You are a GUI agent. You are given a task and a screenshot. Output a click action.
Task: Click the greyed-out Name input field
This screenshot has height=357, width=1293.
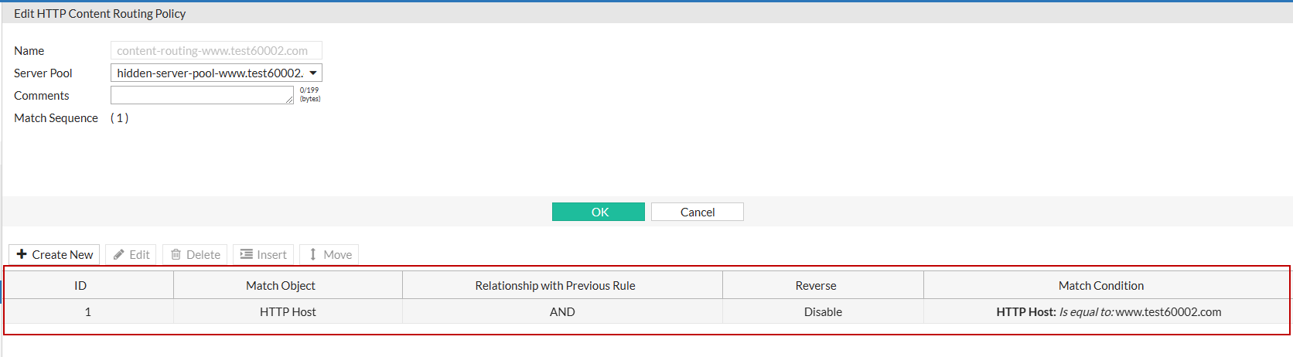216,50
